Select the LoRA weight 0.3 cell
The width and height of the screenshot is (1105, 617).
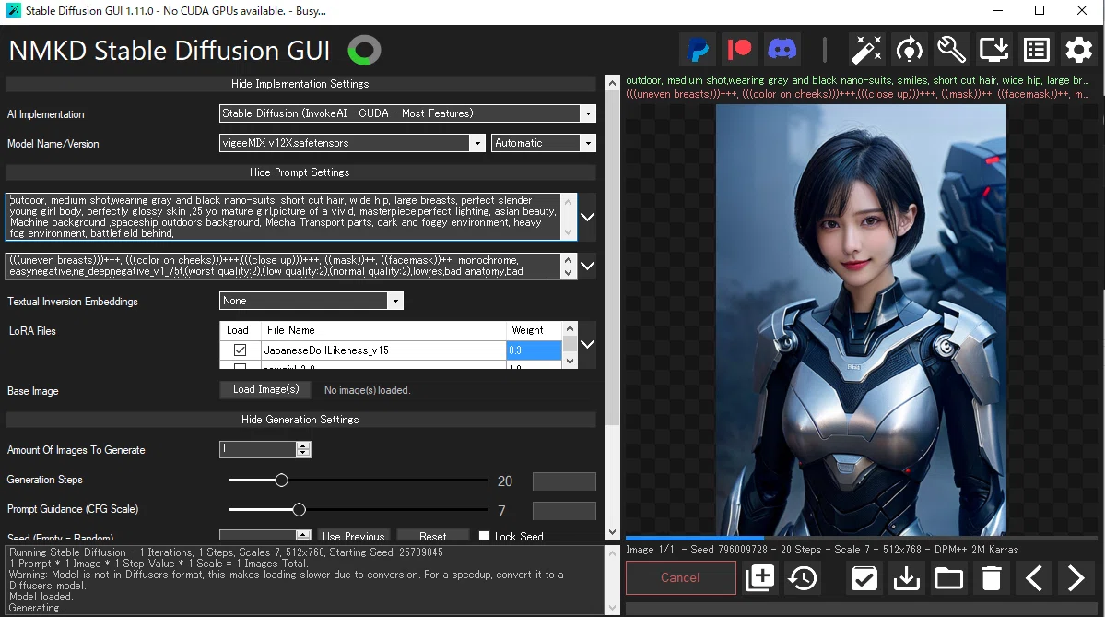(534, 350)
